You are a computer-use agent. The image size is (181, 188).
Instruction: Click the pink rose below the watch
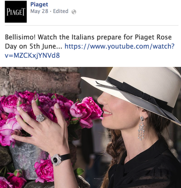(44, 171)
